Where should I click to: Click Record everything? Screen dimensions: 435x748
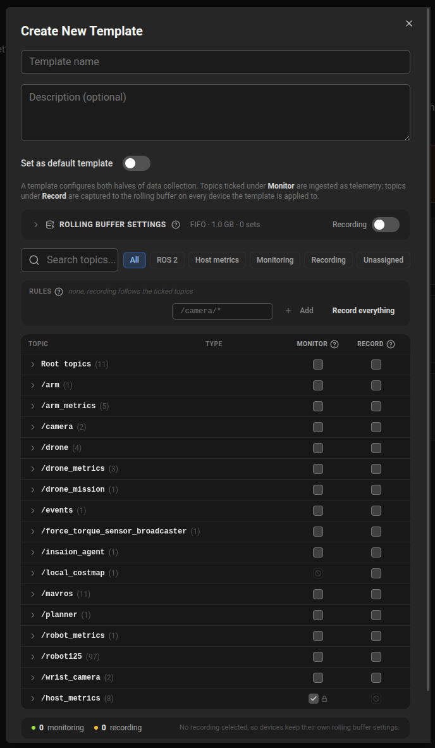click(364, 311)
